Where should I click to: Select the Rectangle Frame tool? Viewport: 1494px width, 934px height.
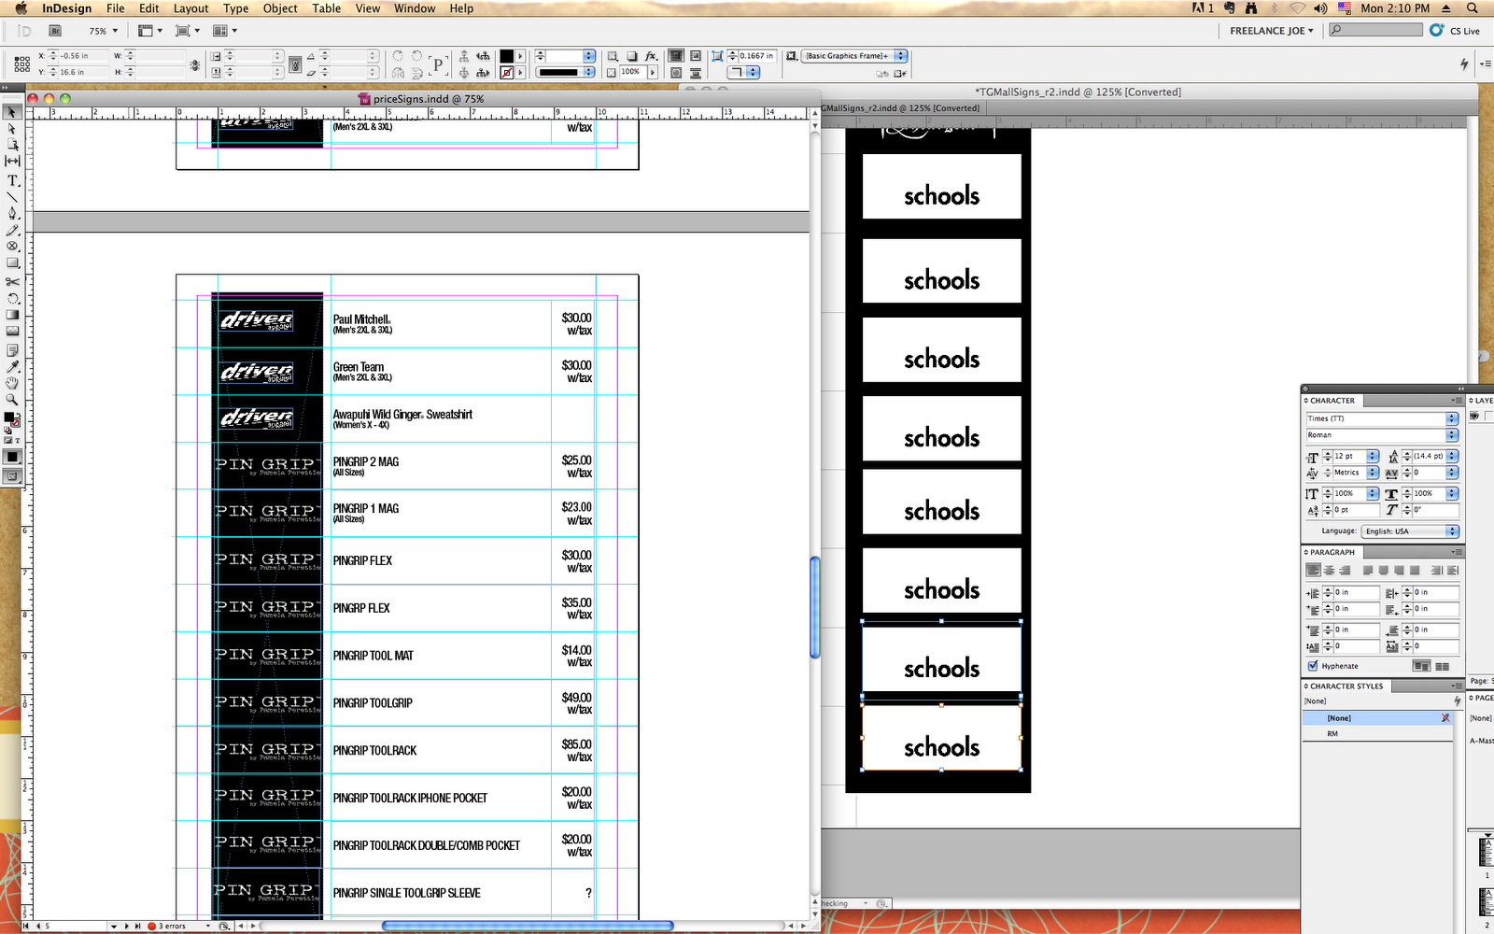point(12,248)
